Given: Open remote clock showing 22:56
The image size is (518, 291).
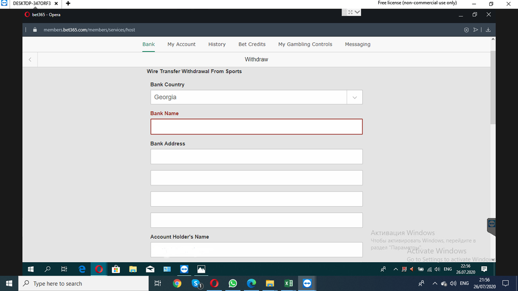Looking at the screenshot, I should [465, 269].
